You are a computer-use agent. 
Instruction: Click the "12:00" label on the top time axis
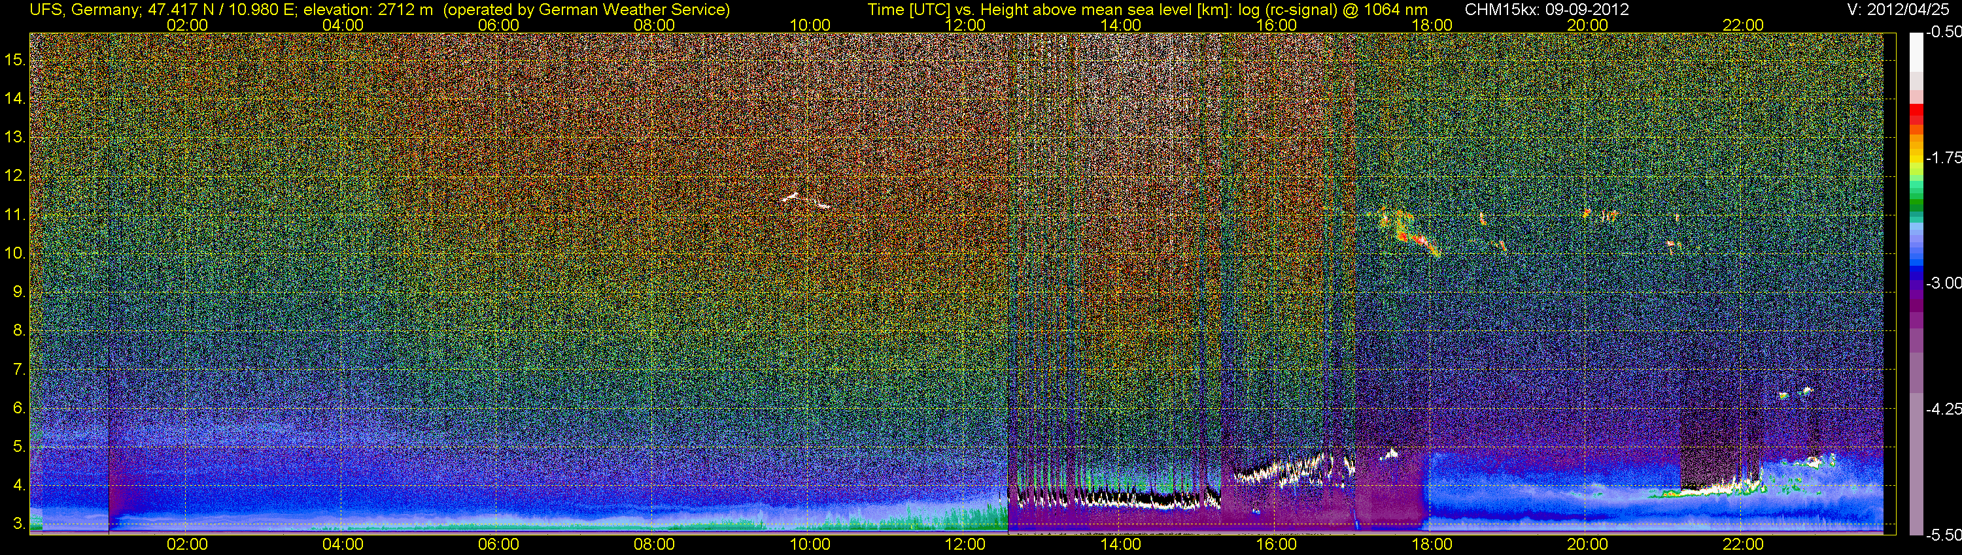point(965,25)
